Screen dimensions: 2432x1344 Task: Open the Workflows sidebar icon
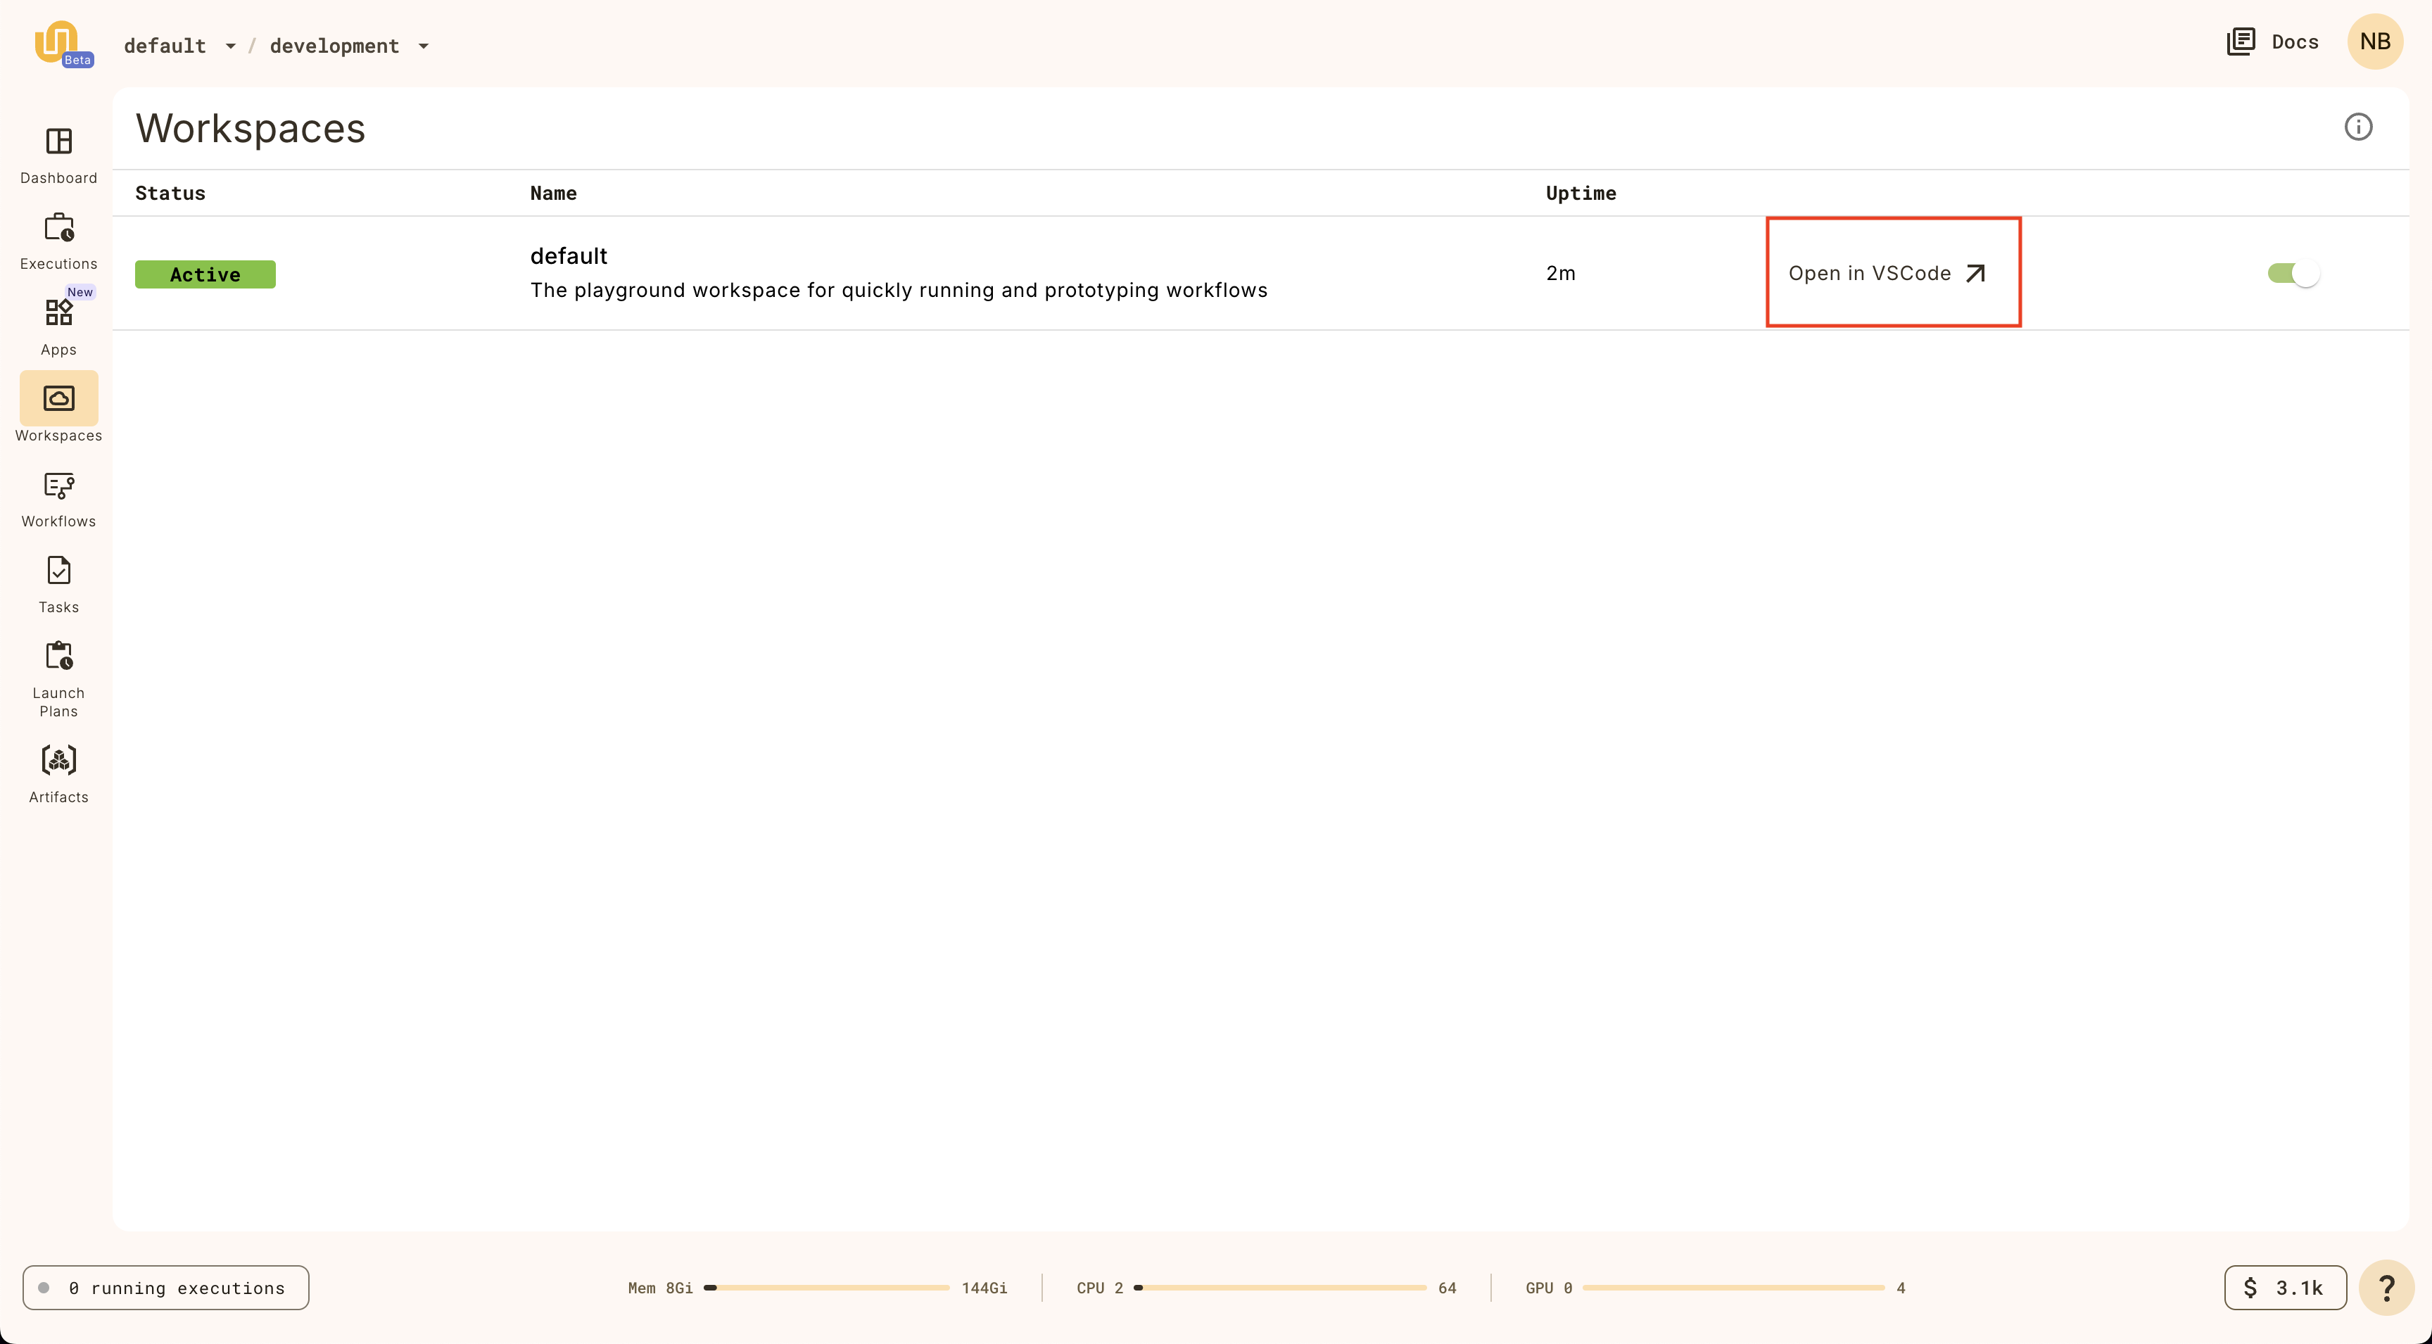[x=58, y=486]
